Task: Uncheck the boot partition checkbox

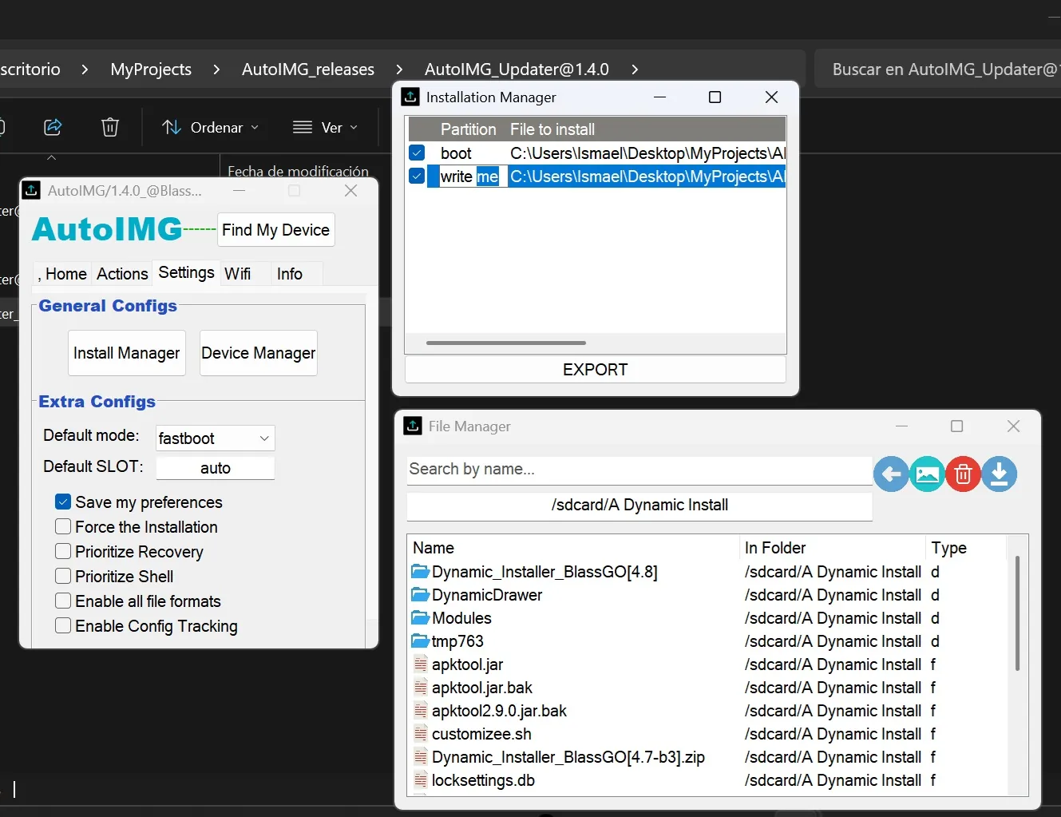Action: 417,153
